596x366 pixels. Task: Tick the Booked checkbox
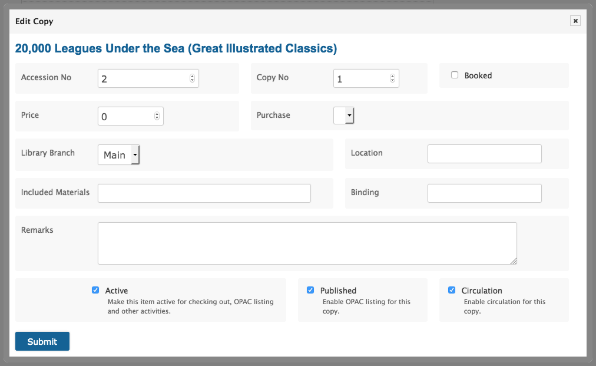point(455,75)
